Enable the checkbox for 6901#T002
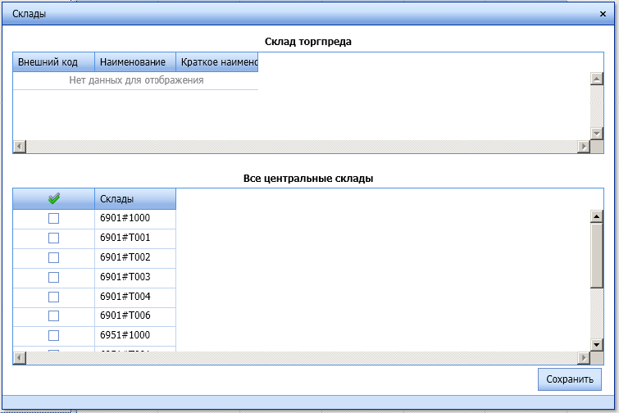 pyautogui.click(x=54, y=258)
